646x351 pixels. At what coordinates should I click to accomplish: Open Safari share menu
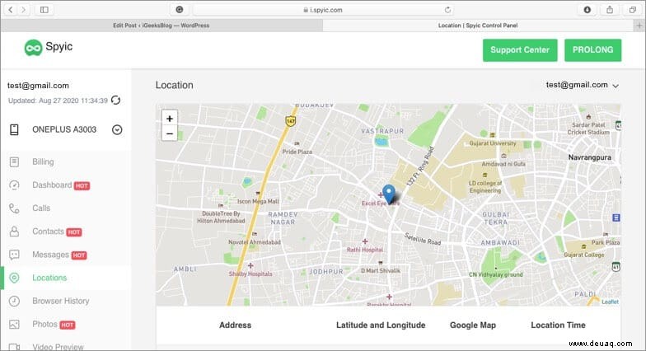pos(610,10)
